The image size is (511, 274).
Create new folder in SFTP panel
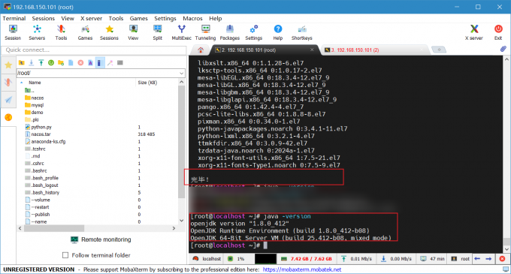(x=61, y=63)
